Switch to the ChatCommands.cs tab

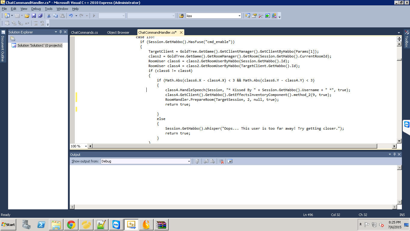84,32
